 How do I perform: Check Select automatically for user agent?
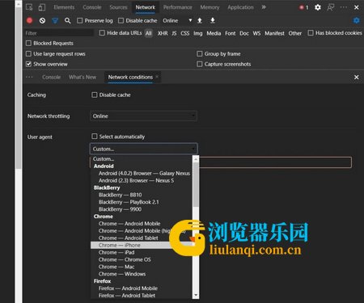tap(95, 137)
